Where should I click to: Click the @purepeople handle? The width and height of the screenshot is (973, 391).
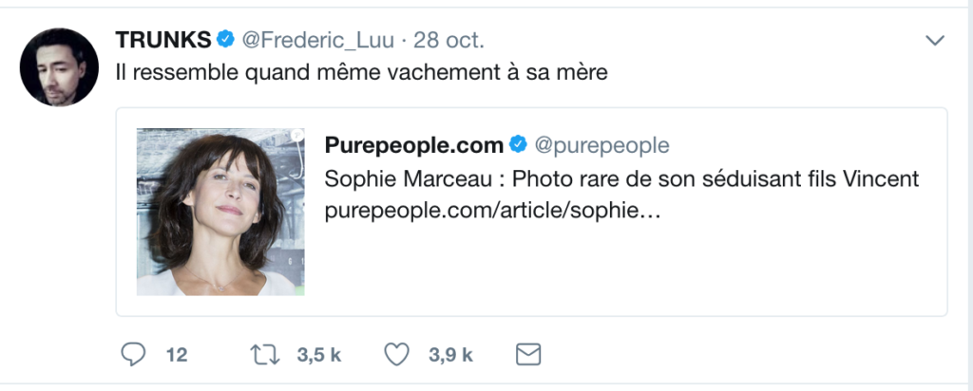point(601,145)
